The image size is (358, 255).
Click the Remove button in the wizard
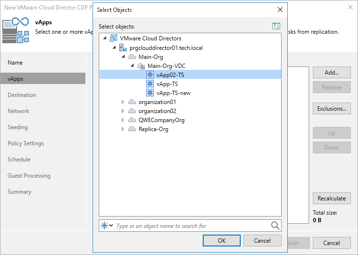pos(332,87)
